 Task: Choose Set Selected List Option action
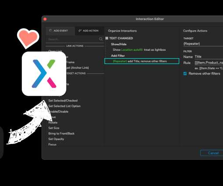coord(64,106)
